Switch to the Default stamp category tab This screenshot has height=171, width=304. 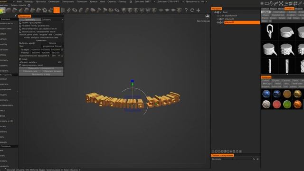266,12
